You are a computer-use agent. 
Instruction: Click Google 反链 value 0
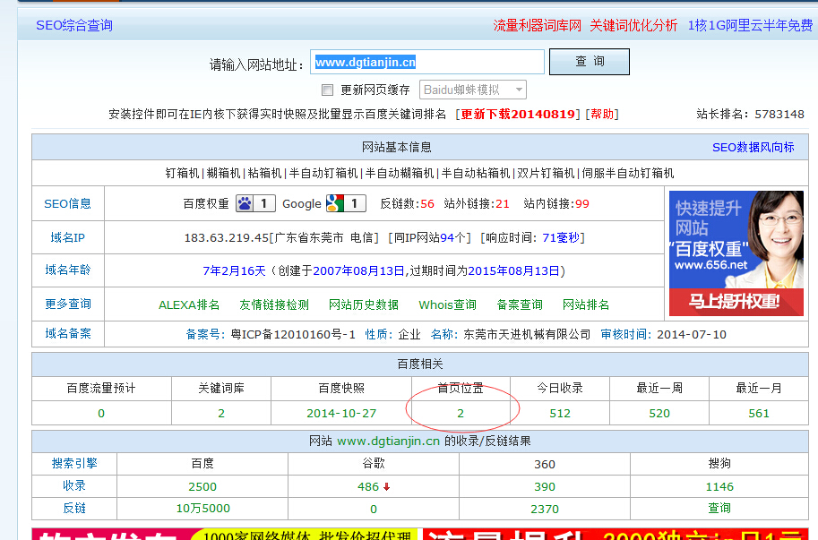pyautogui.click(x=374, y=510)
